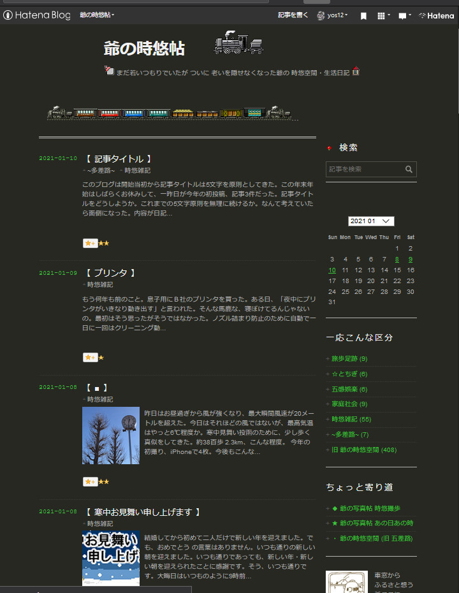Click 時悠雑記 tag under 記事タイトル entry
The width and height of the screenshot is (459, 593).
pos(137,170)
